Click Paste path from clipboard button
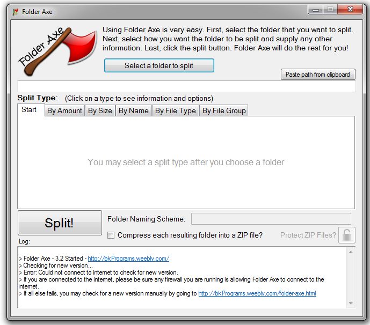Viewport: 370px width, 325px height. click(317, 75)
